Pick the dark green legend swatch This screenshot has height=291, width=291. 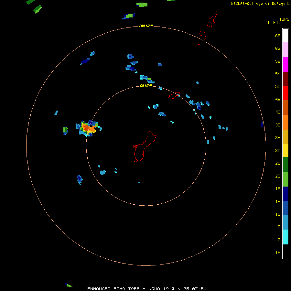[x=286, y=165]
